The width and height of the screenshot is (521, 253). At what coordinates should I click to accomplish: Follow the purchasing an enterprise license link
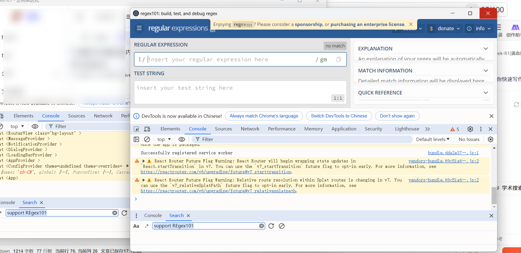(368, 24)
